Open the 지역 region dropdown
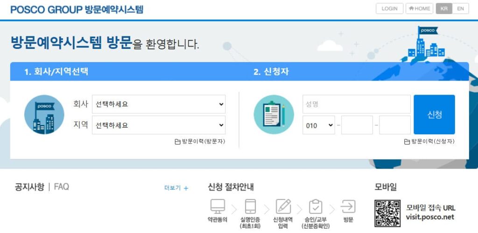Viewport: 478px width, 233px height. click(x=159, y=125)
